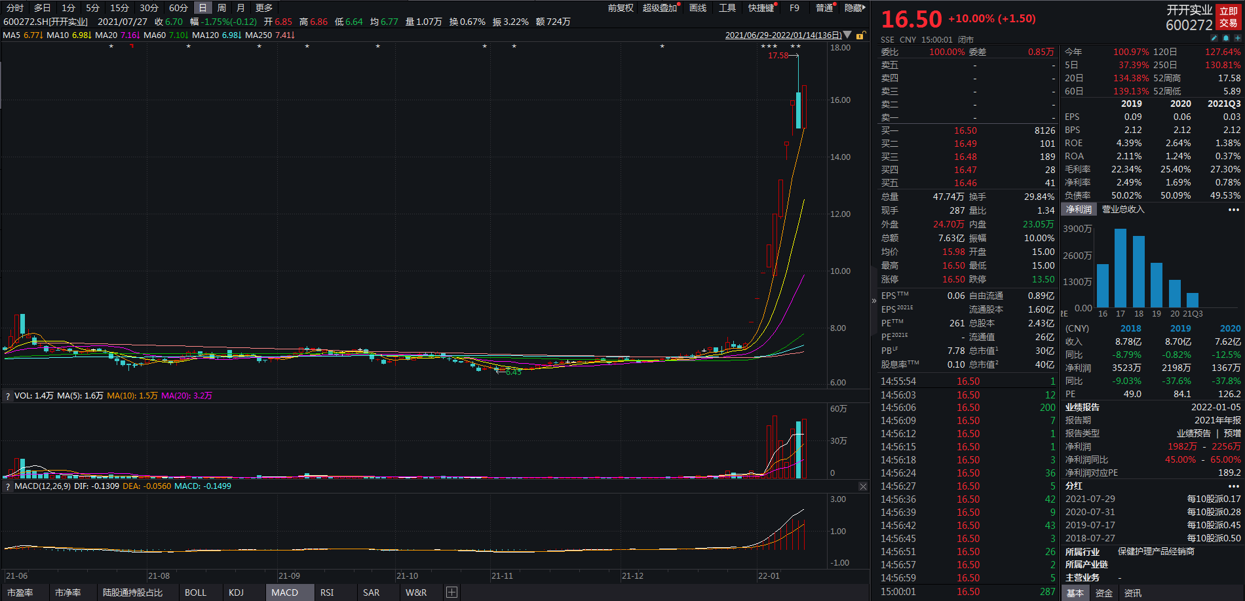Viewport: 1245px width, 601px height.
Task: Click the 2021/06/29-2022/01/14 date range link
Action: 783,35
